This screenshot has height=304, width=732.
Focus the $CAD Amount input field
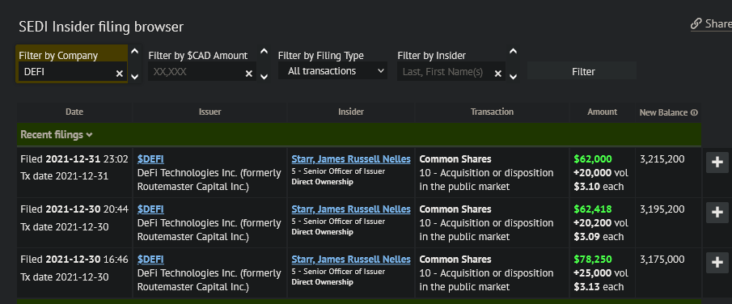coord(196,73)
